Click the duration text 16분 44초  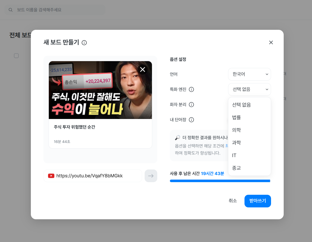[x=62, y=142]
